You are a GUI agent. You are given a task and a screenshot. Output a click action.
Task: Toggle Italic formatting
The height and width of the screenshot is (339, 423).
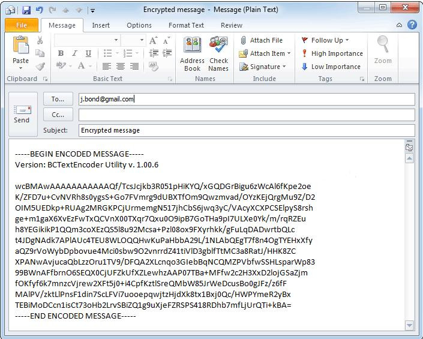(74, 53)
